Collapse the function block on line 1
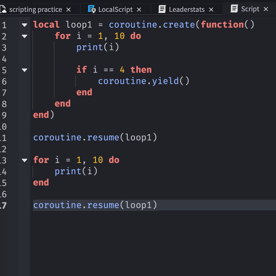This screenshot has width=276, height=276. click(x=25, y=25)
